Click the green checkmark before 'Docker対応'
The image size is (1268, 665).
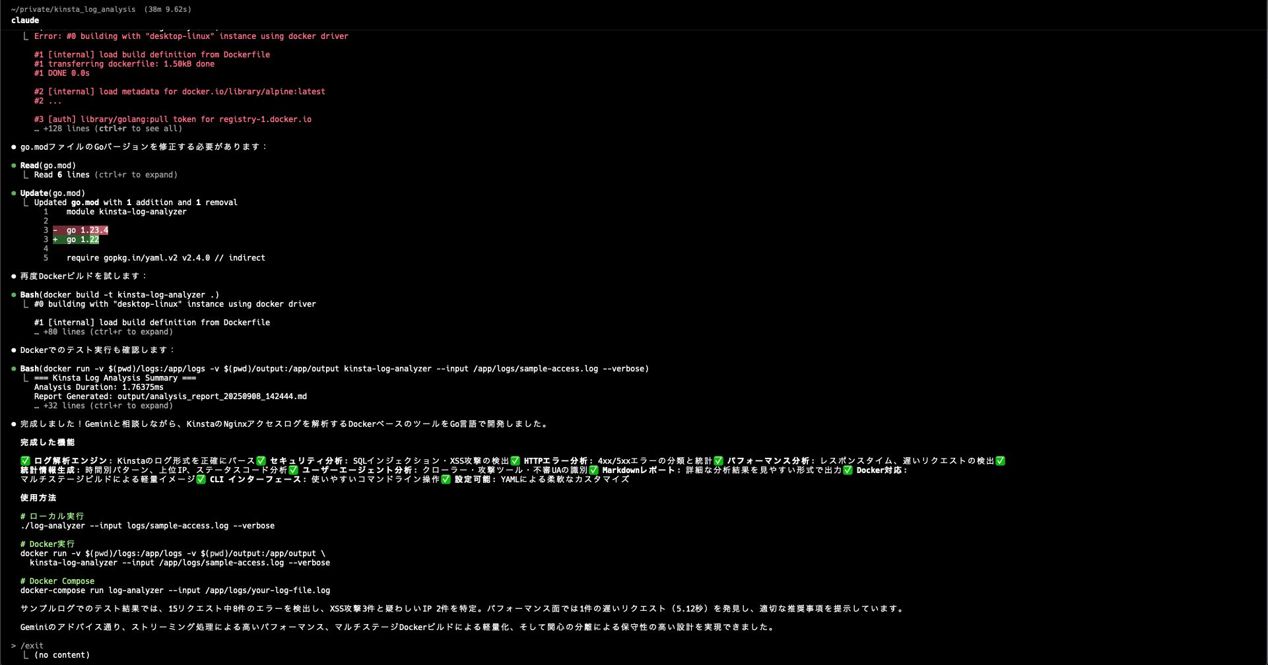(848, 470)
